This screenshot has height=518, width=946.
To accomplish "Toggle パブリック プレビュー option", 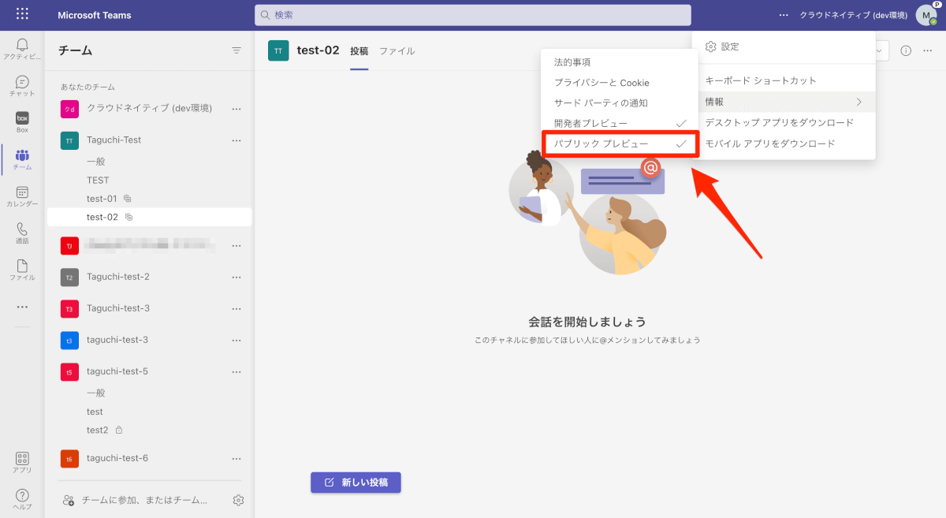I will coord(620,144).
